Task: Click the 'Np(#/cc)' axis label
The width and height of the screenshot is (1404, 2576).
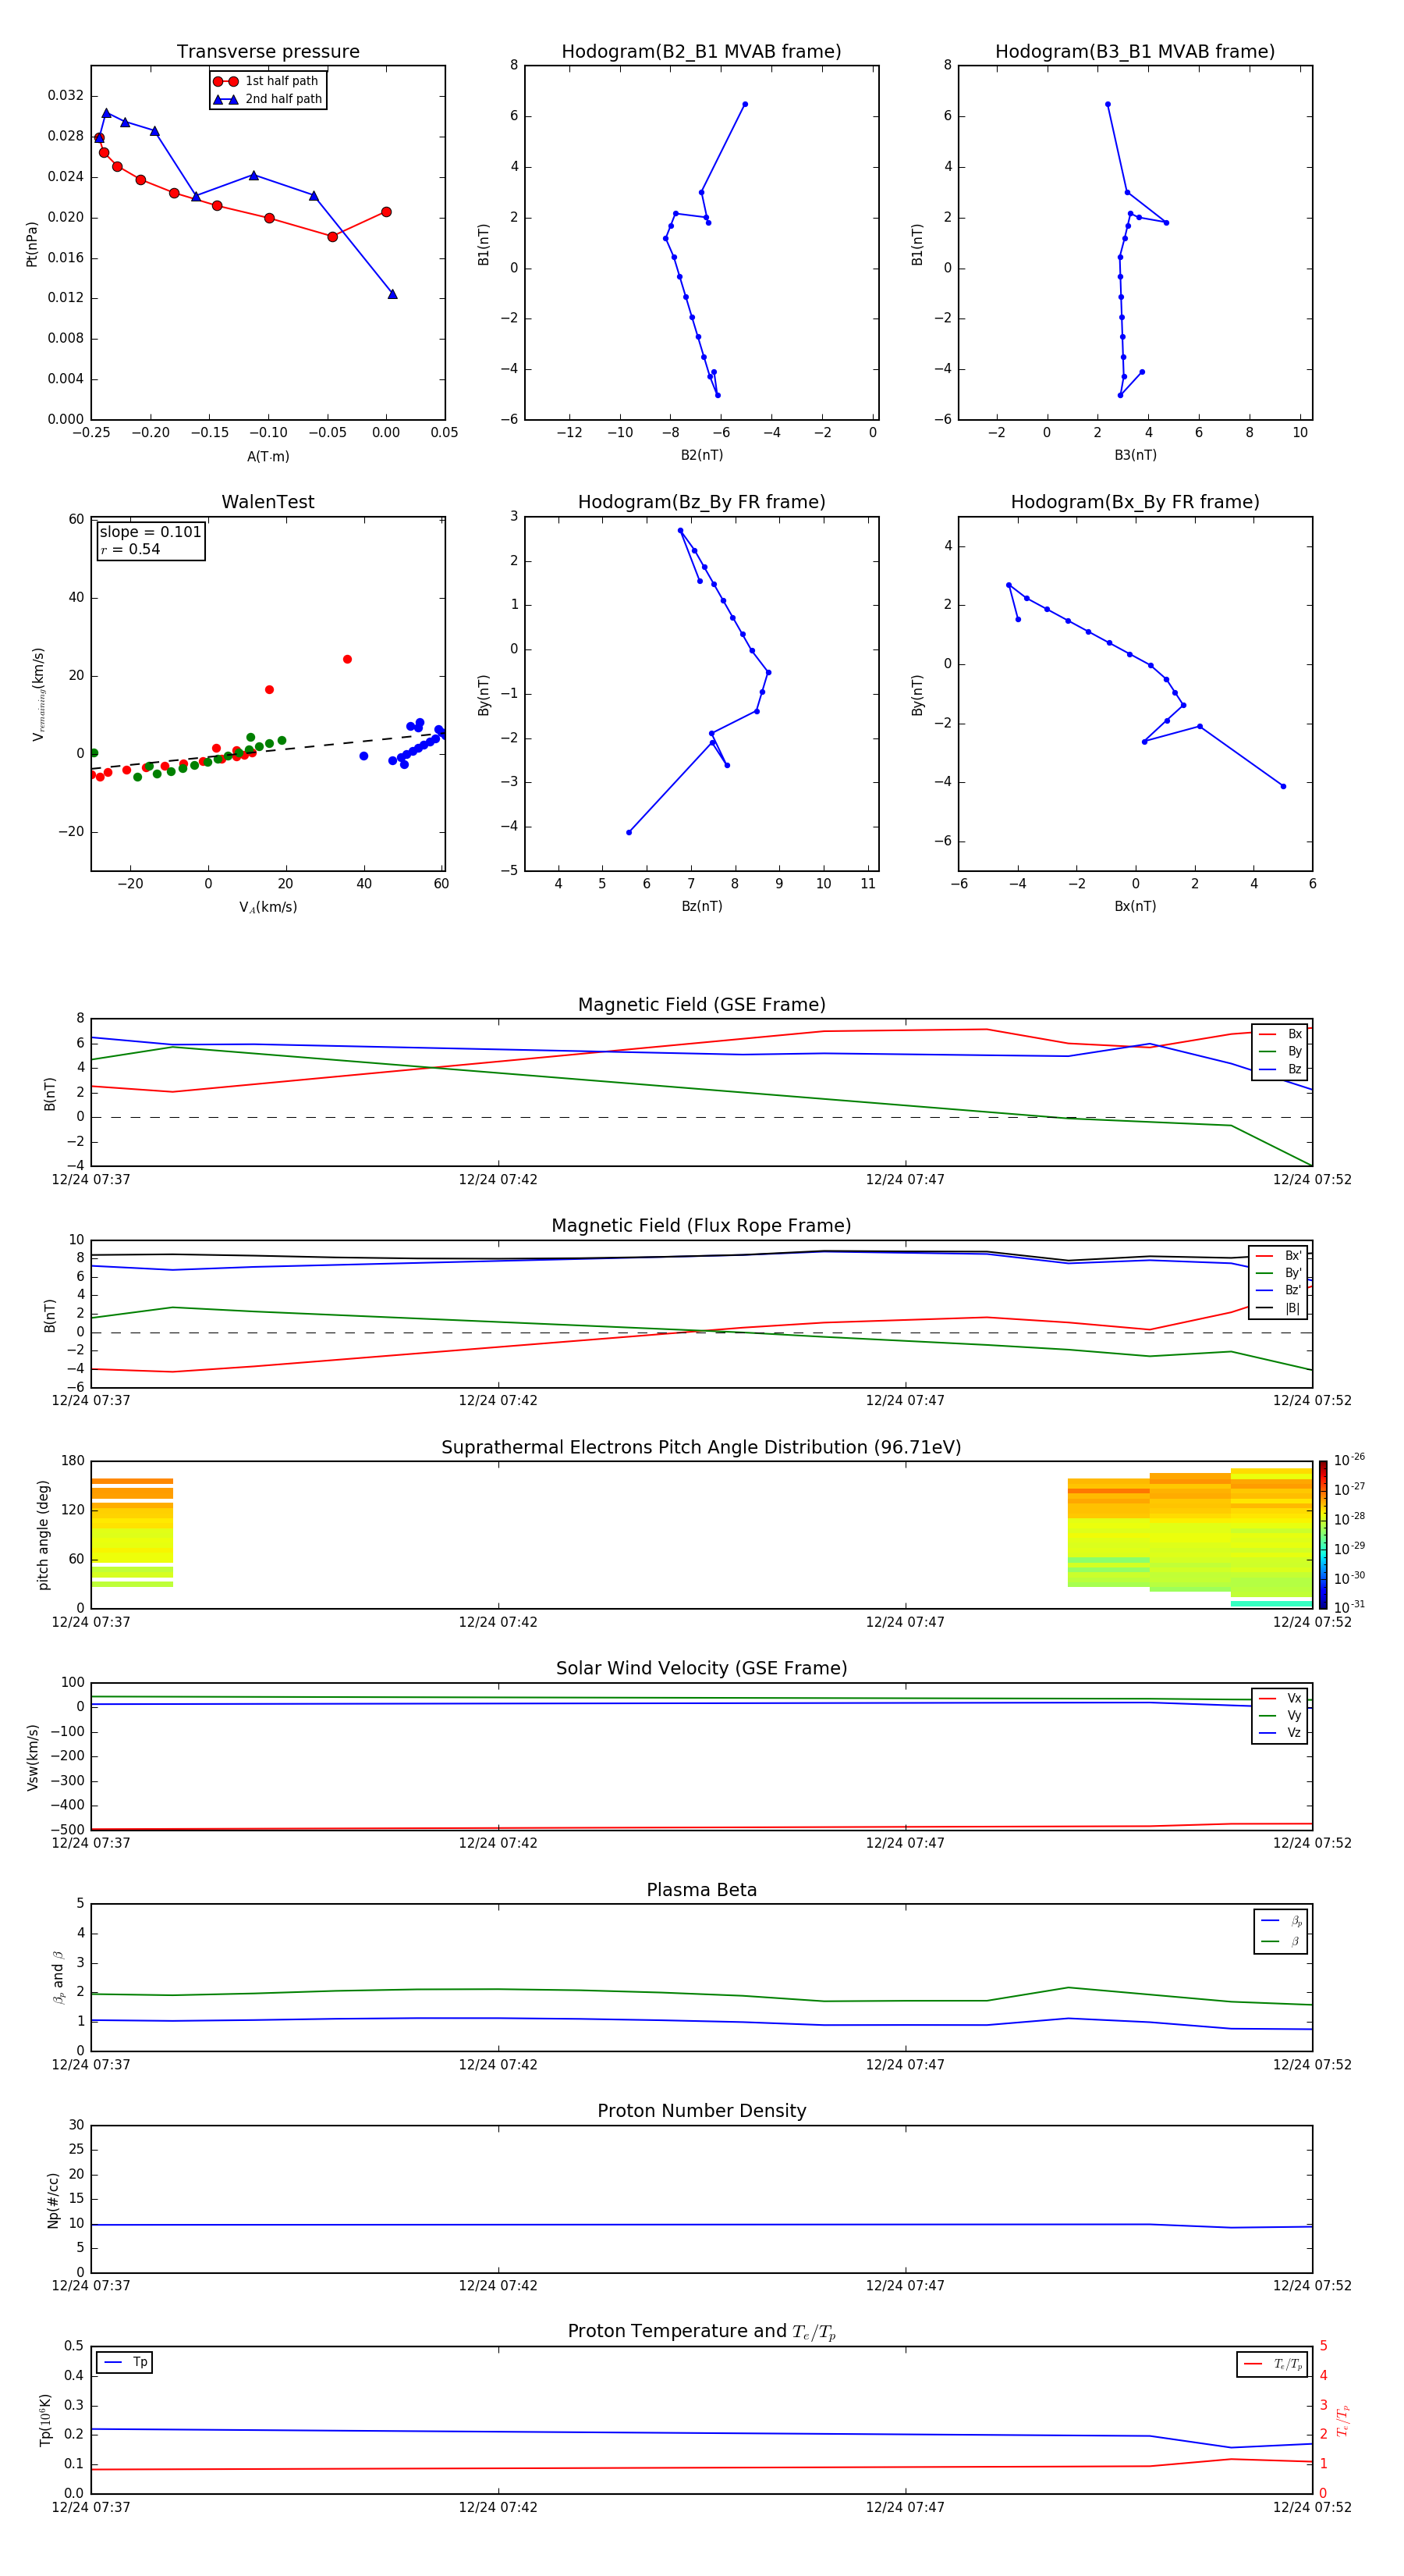Action: click(53, 2200)
